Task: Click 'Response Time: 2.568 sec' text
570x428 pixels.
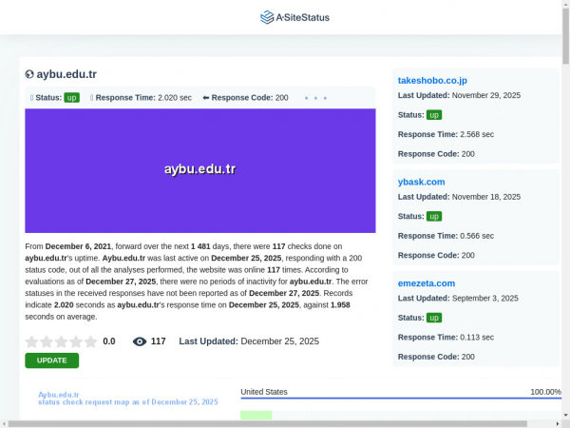Action: click(x=446, y=134)
